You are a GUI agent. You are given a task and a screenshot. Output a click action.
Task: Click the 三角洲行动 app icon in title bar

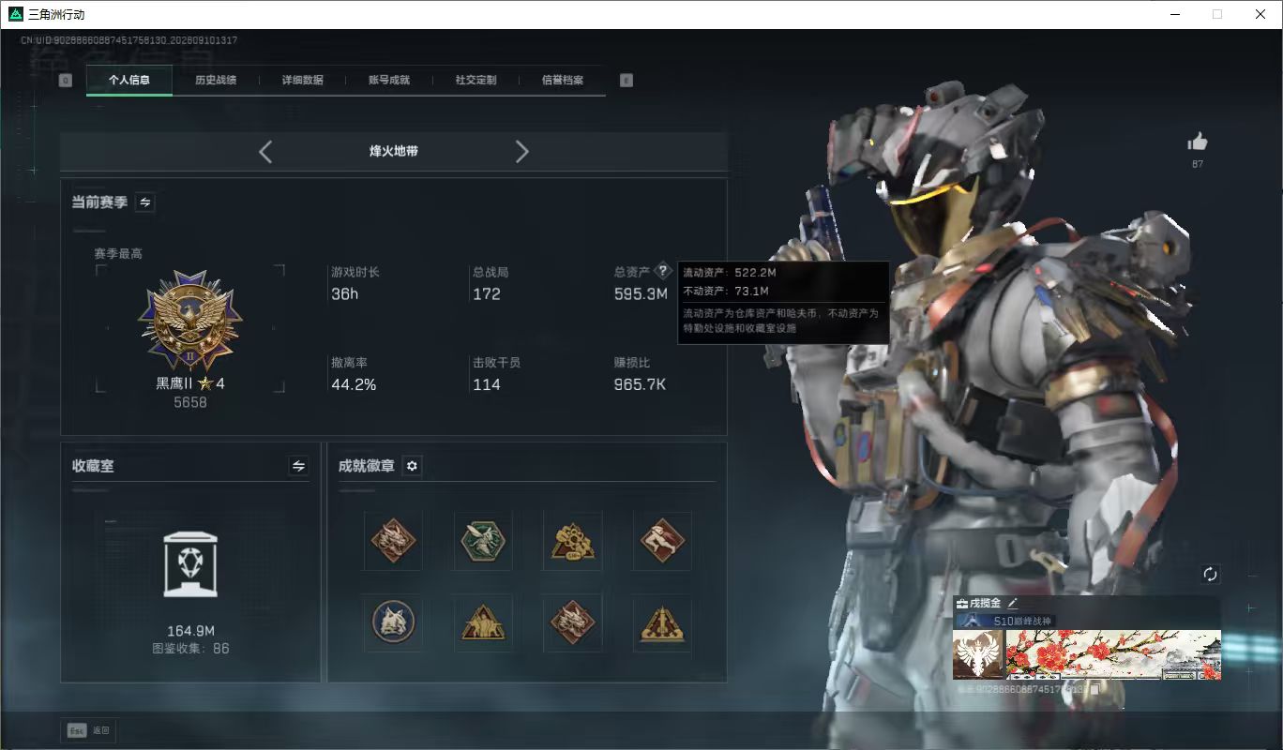(x=15, y=14)
